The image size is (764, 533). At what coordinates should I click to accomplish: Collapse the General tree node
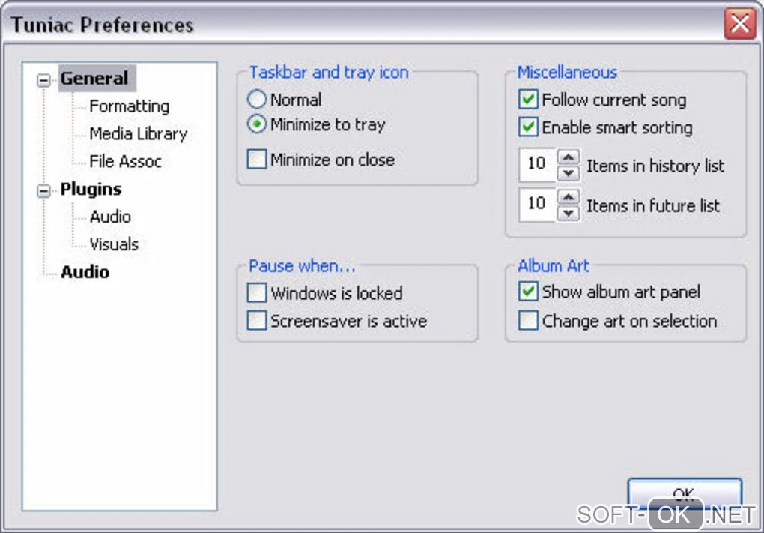point(44,79)
